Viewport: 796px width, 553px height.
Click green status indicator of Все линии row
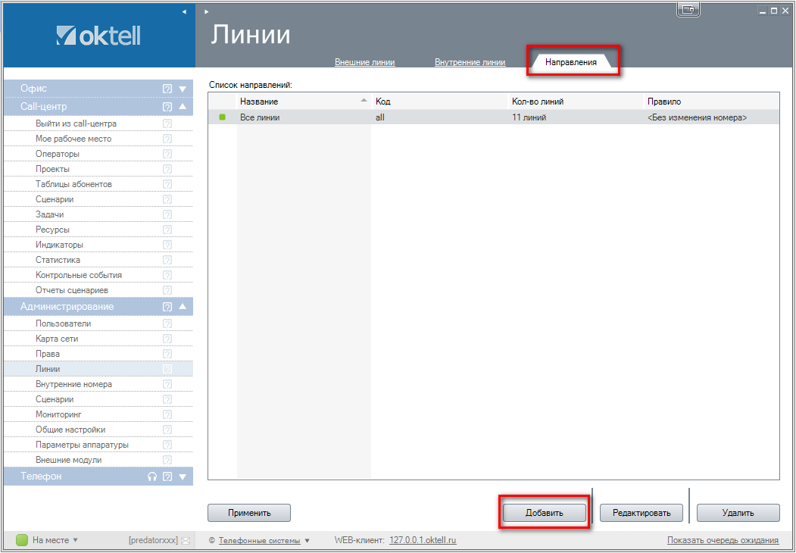click(x=223, y=117)
